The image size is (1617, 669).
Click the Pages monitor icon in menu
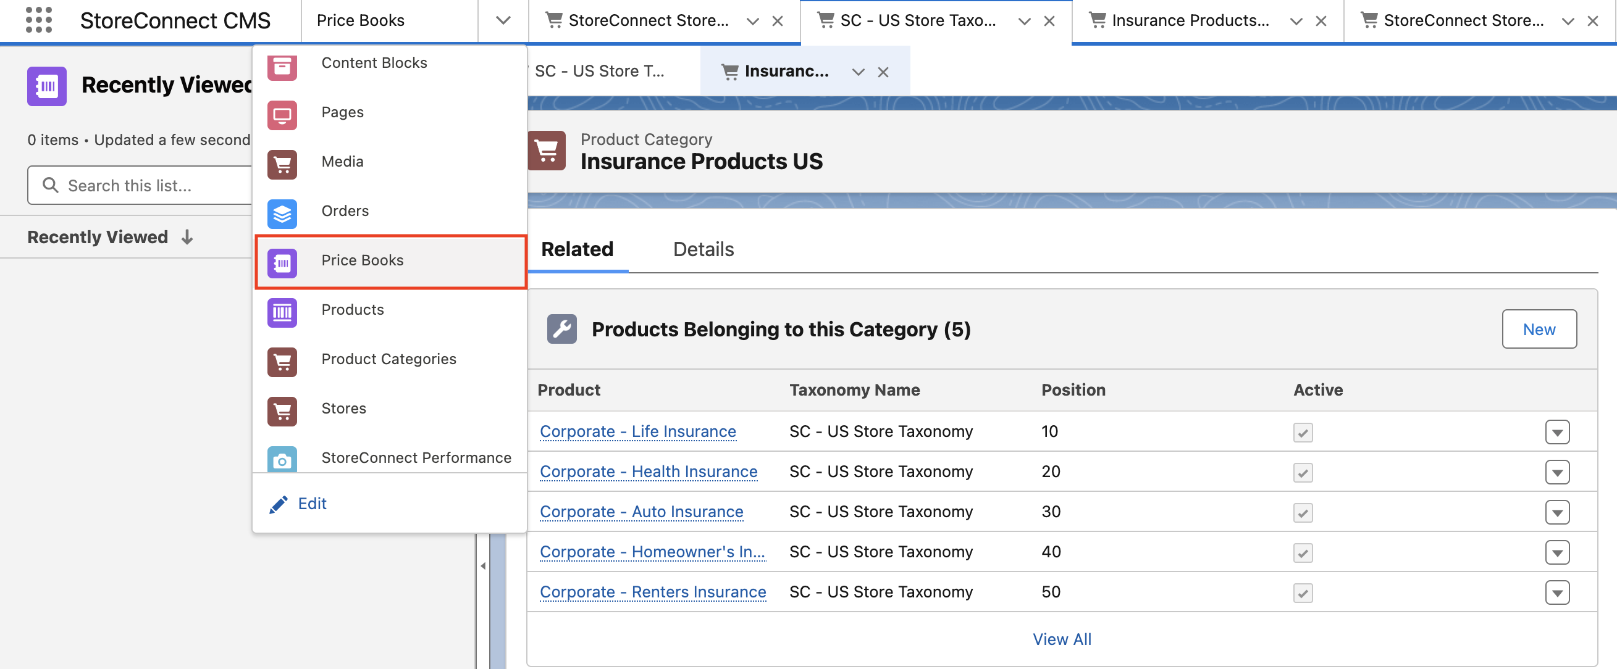[282, 115]
